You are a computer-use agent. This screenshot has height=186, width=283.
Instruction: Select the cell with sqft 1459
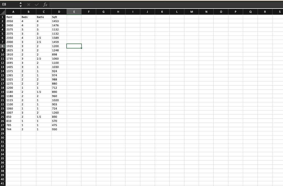(59, 42)
